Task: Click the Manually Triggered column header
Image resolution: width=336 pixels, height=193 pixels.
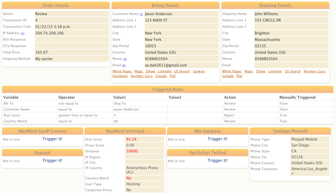Action: pos(297,97)
